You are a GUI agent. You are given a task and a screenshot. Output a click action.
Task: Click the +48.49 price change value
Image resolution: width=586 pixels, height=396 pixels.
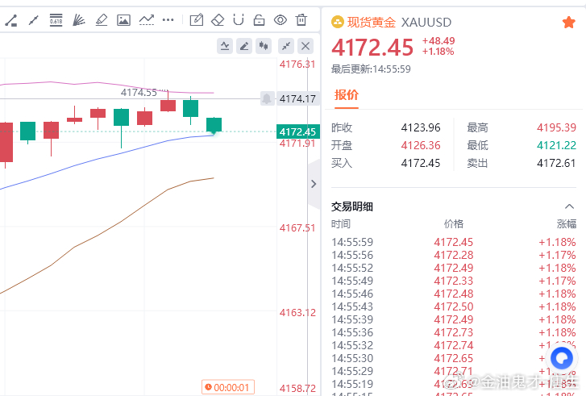point(438,41)
